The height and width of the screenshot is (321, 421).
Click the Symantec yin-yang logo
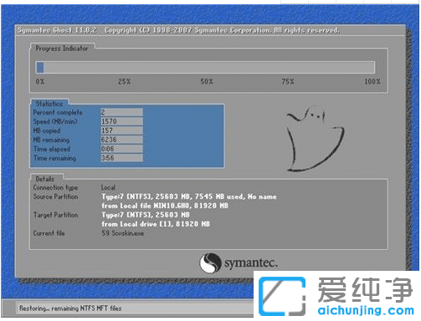click(x=211, y=263)
